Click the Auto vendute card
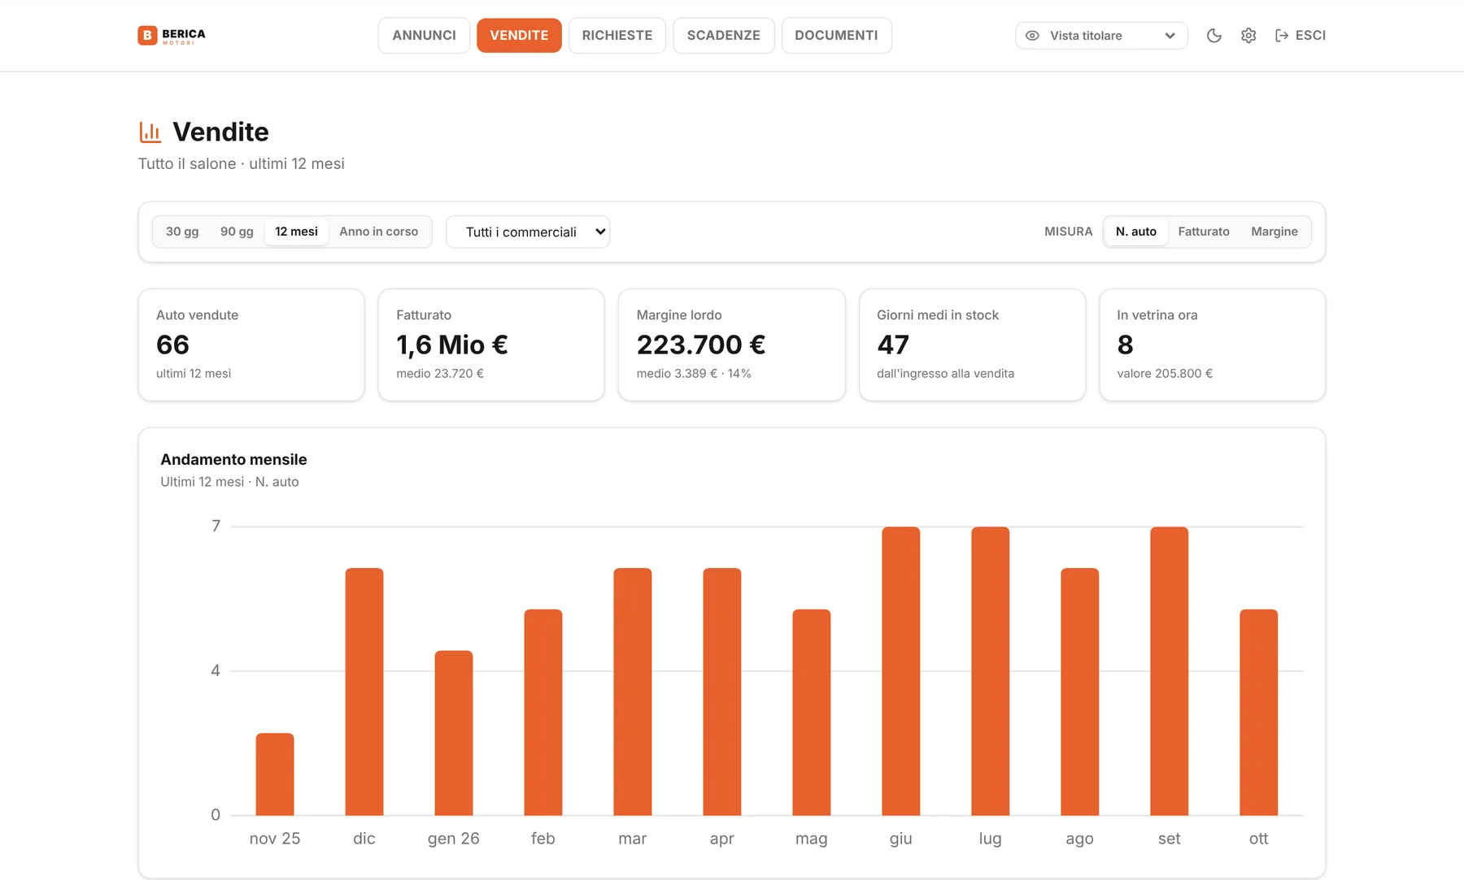 point(251,345)
